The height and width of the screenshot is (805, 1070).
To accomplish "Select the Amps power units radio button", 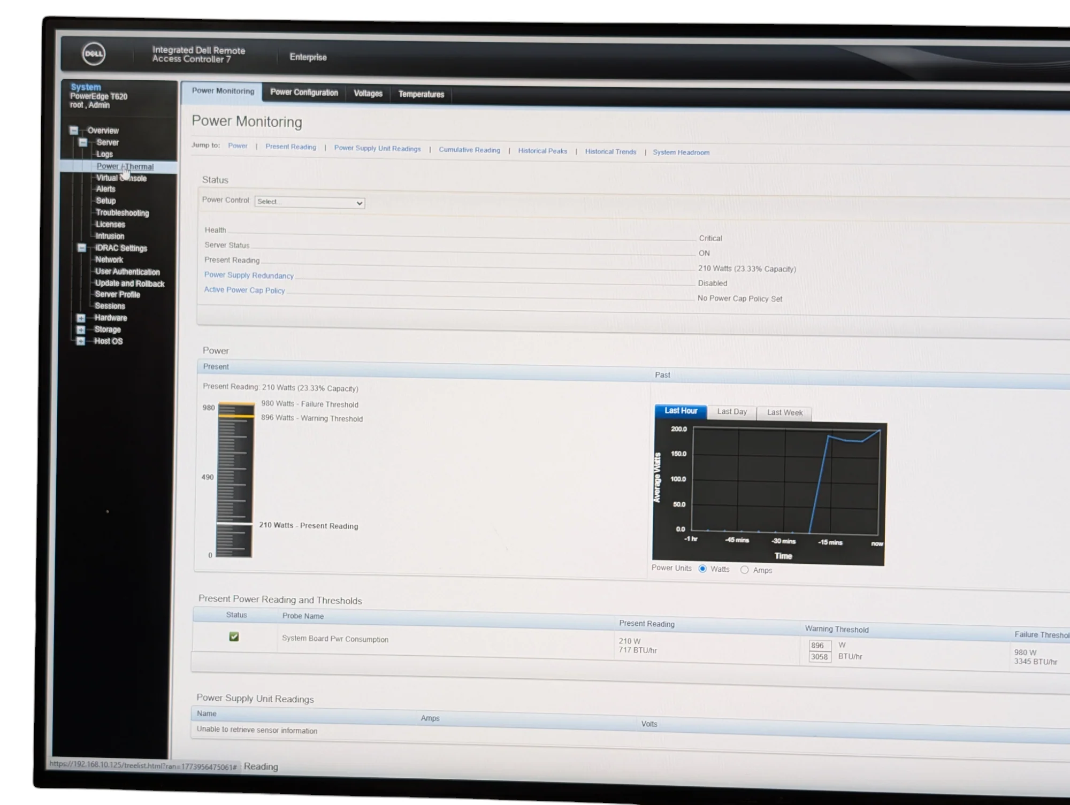I will coord(744,570).
